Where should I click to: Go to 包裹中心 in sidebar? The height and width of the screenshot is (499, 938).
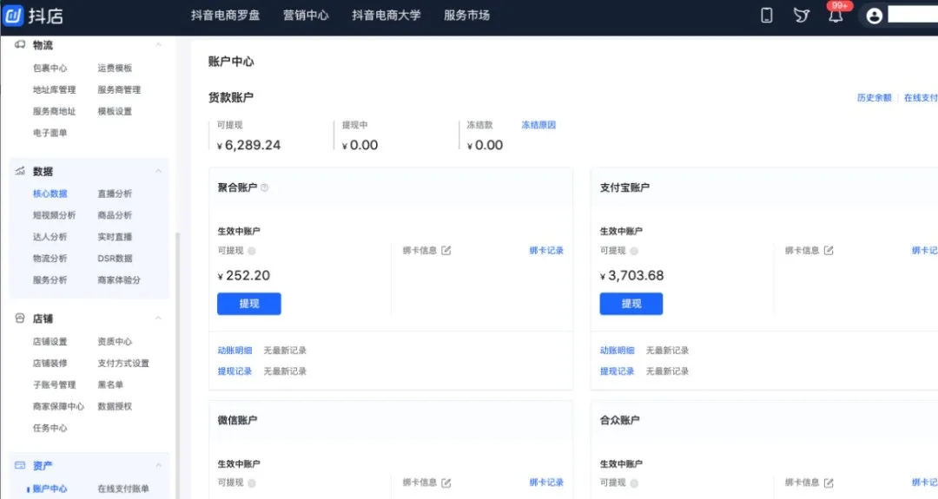[x=50, y=69]
